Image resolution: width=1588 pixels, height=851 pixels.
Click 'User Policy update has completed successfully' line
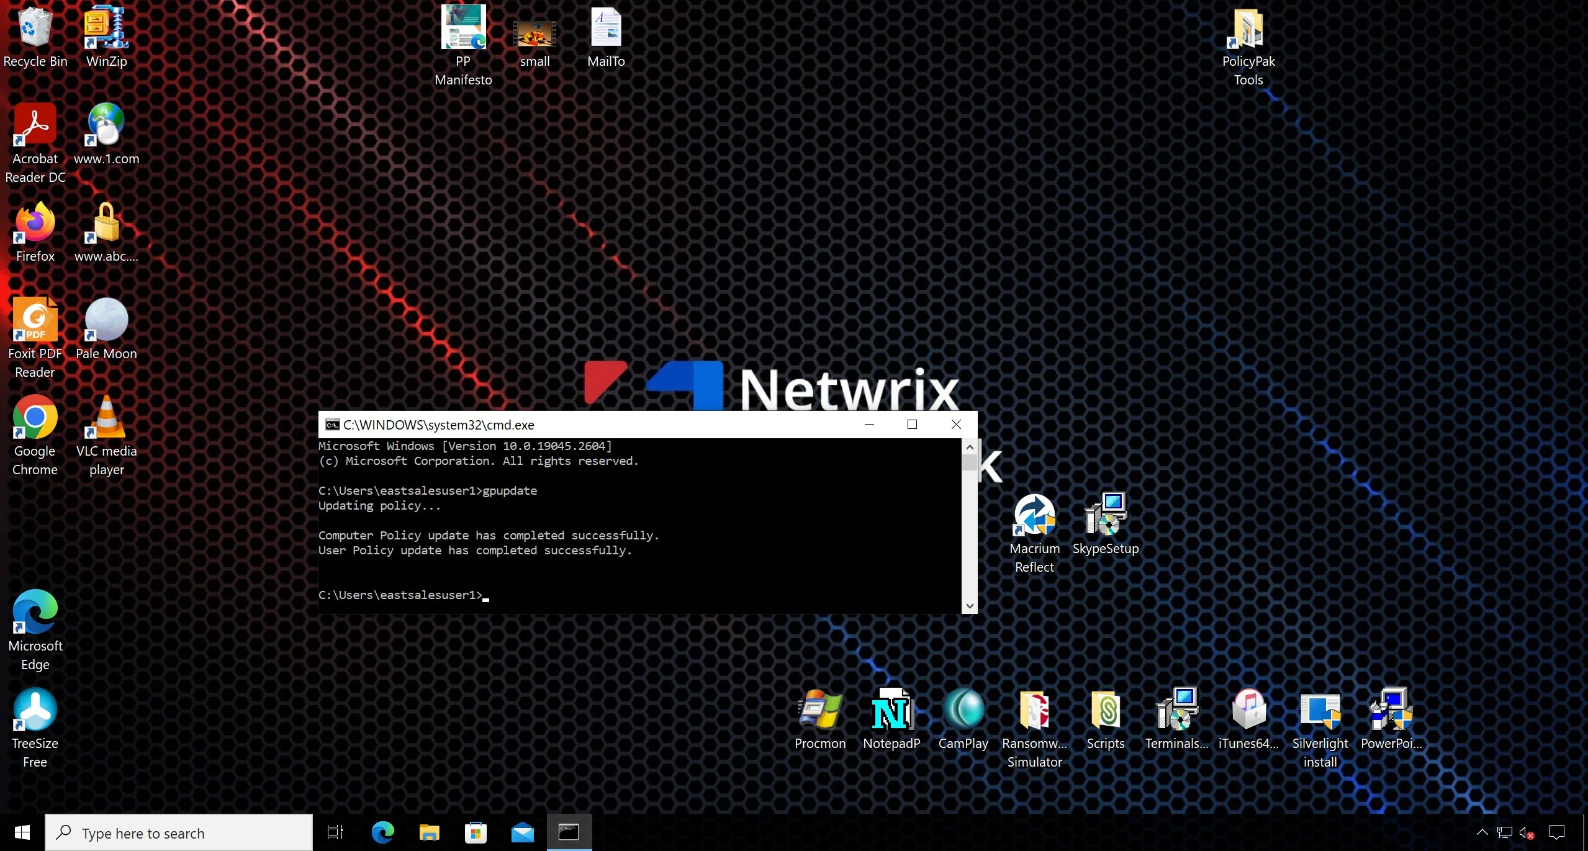click(475, 550)
